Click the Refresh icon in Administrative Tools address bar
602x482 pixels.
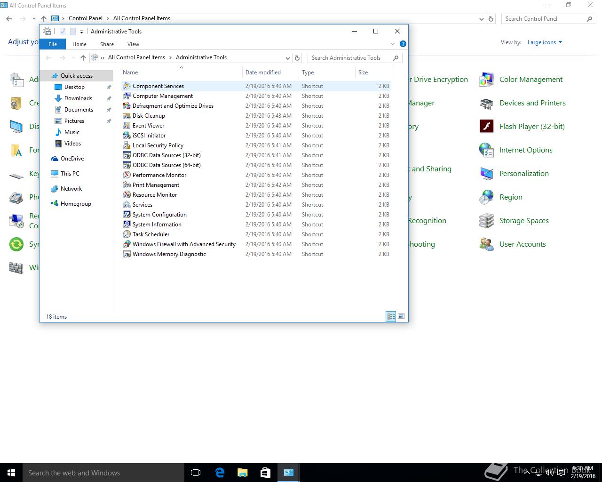297,58
